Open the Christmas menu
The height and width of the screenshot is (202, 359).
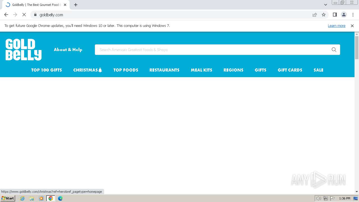pyautogui.click(x=88, y=70)
